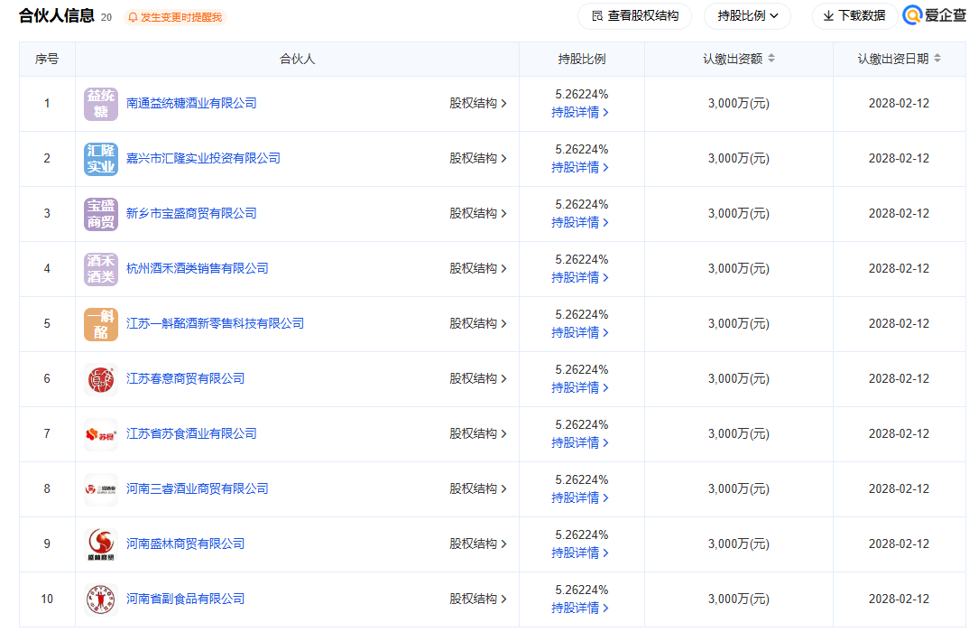
Task: Expand 股权结构 for 嘉兴市汇隆实业投资
Action: pos(478,158)
